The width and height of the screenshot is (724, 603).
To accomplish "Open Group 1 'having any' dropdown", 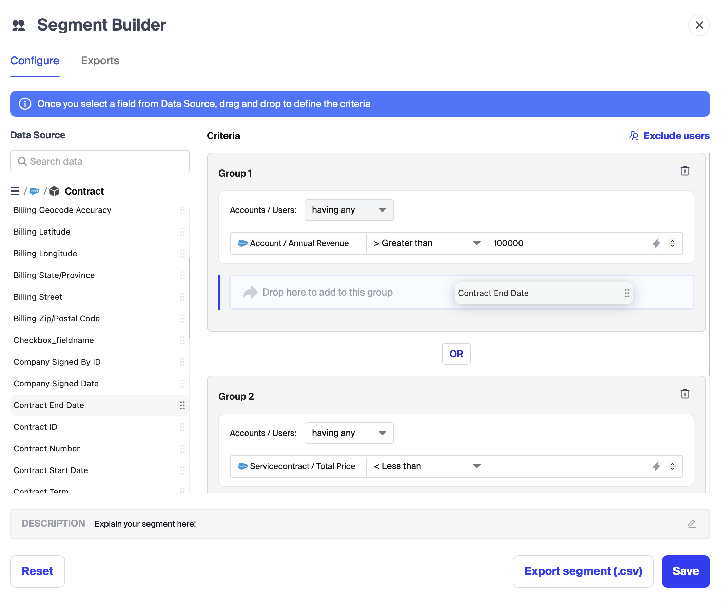I will tap(349, 210).
